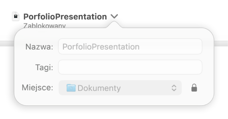This screenshot has width=228, height=119.
Task: Click empty space below Miejsce row in popover
Action: [114, 100]
